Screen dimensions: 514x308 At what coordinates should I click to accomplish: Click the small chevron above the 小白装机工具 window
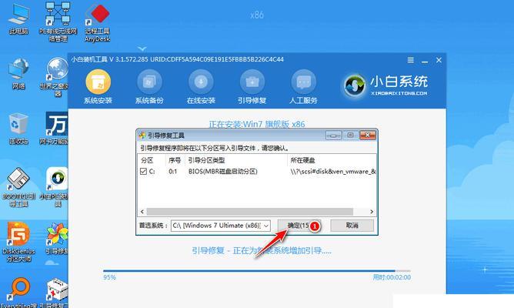click(142, 49)
